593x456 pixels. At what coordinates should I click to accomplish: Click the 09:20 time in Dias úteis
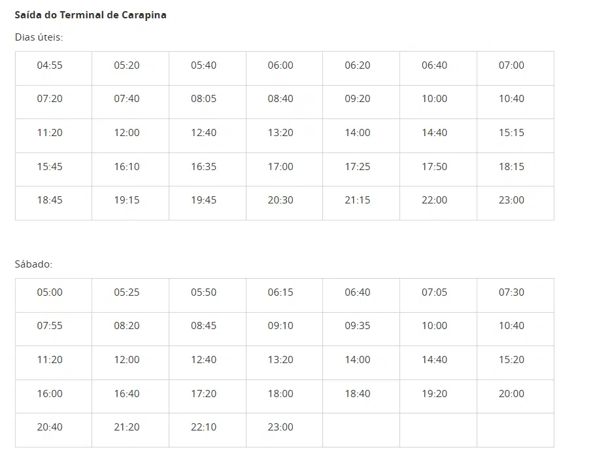(357, 99)
